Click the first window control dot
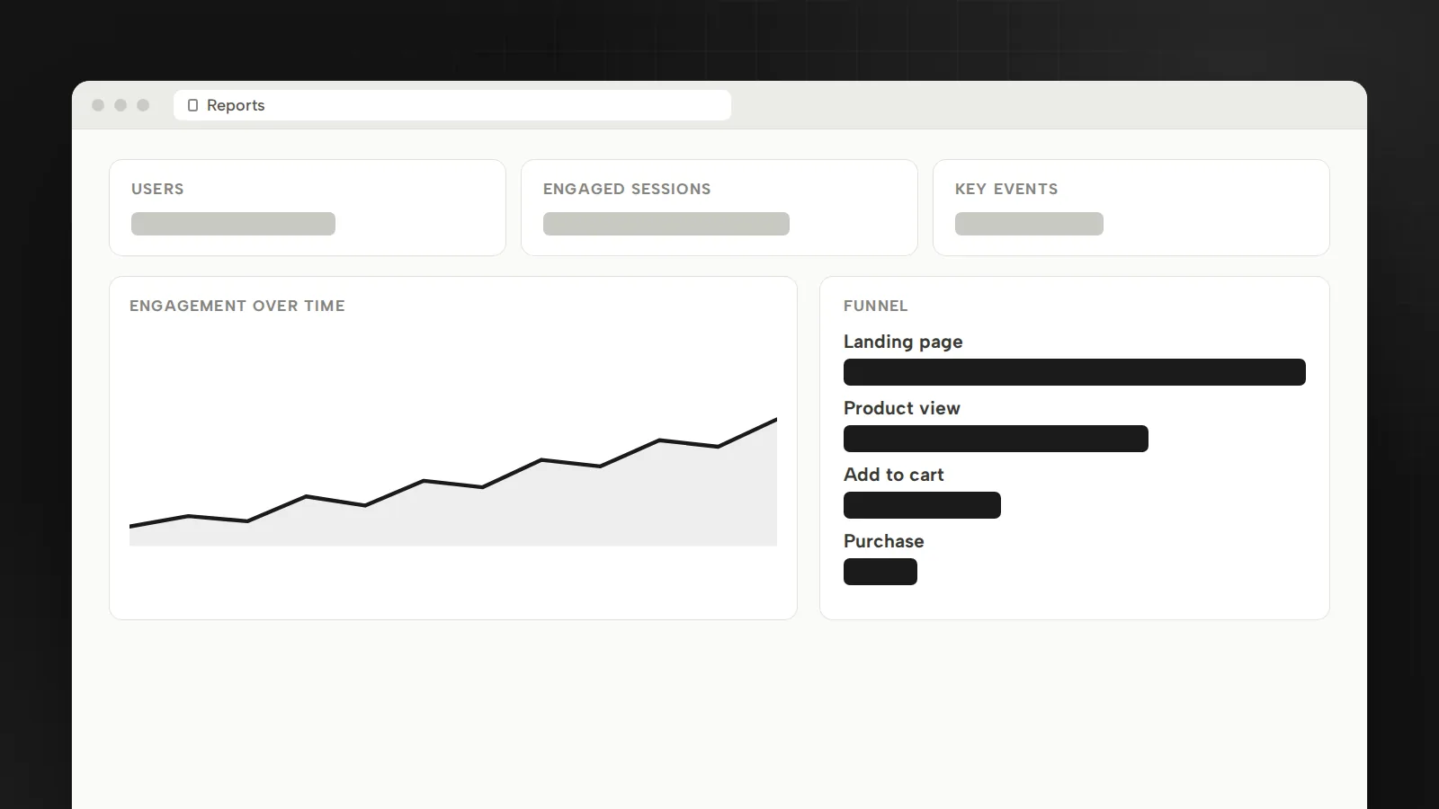The width and height of the screenshot is (1439, 809). coord(98,105)
